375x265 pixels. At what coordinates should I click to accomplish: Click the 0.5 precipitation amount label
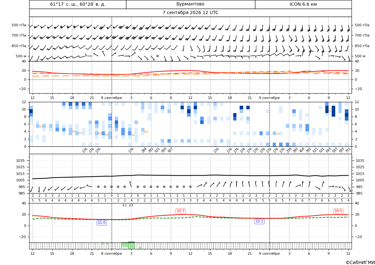(131, 205)
